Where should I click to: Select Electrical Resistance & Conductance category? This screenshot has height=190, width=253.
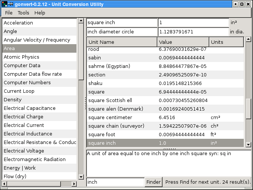tap(39, 142)
